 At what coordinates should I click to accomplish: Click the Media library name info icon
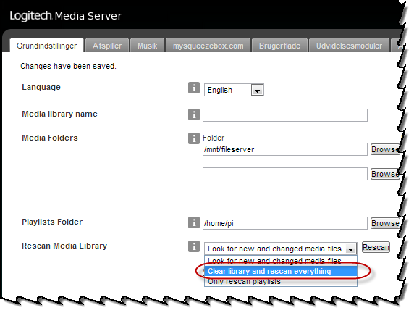(194, 114)
